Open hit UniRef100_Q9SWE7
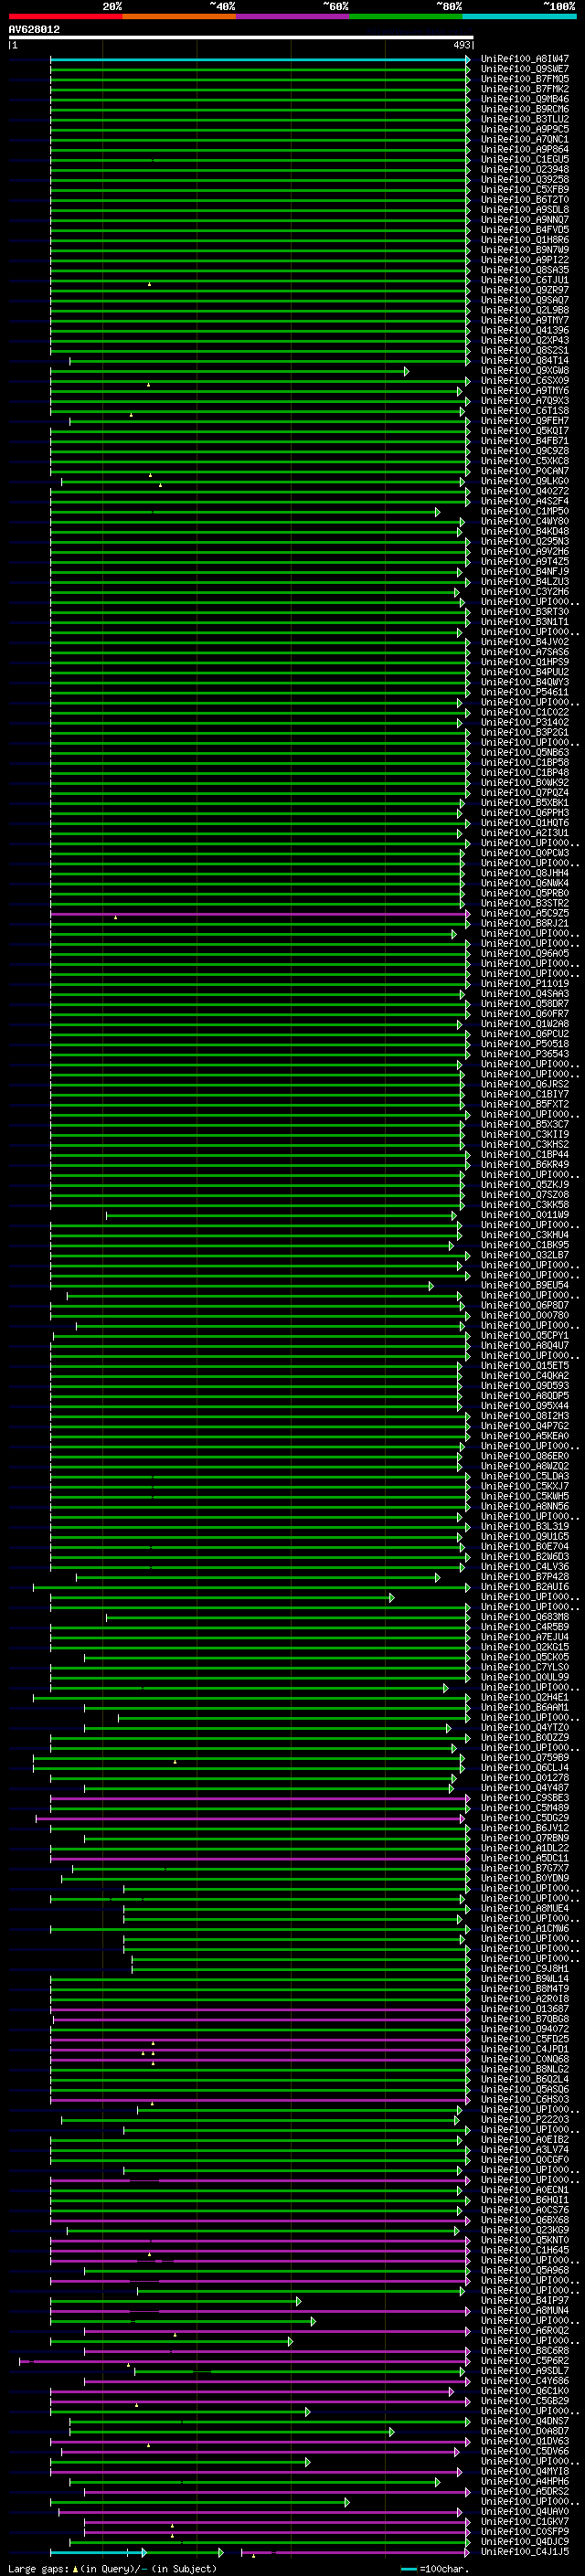Screen dimensions: 585x2576 (524, 69)
